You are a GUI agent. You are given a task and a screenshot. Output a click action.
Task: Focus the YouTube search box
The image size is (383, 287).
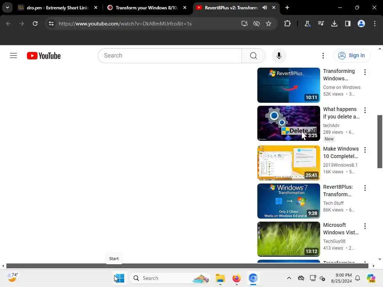click(x=170, y=56)
